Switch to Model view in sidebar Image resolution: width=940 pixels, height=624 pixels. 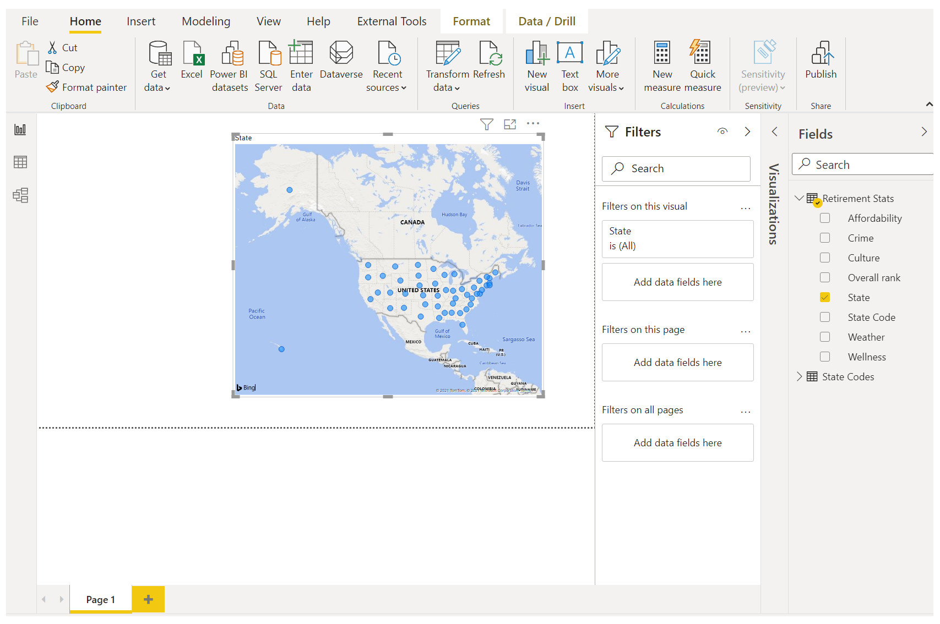[x=20, y=195]
